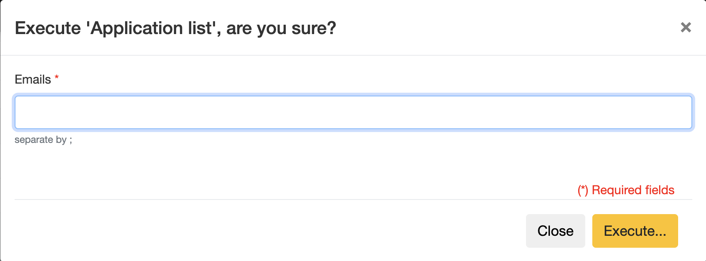Confirm running Application list via Execute...
The image size is (706, 261).
pos(635,231)
